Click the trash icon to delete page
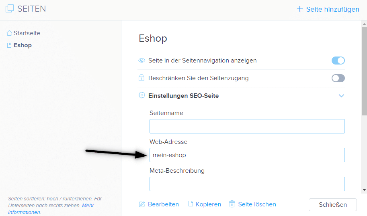 [x=232, y=204]
